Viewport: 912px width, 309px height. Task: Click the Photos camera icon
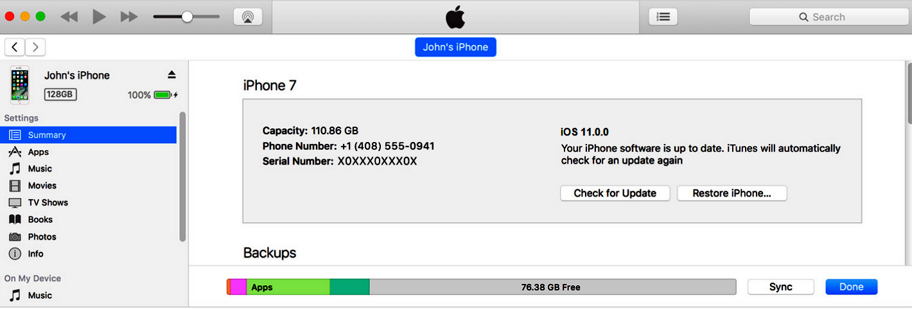click(x=15, y=237)
